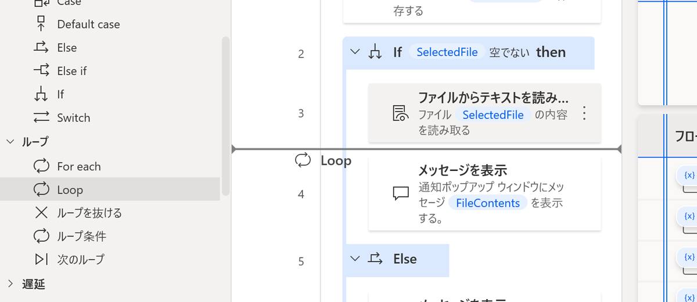Click the read-text-from-file action icon
This screenshot has height=302, width=697.
tap(401, 114)
